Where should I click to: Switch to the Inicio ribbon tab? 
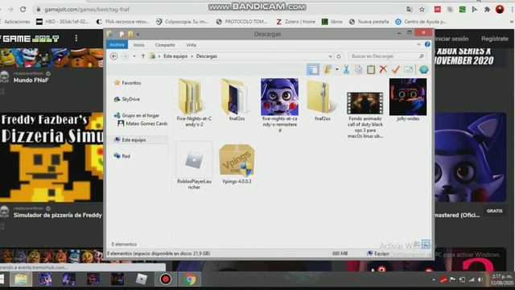pos(138,45)
